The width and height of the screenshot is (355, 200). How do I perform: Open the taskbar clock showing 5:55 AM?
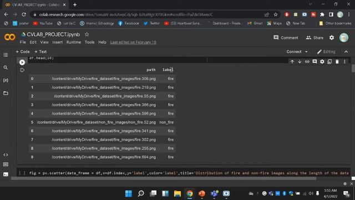[331, 193]
